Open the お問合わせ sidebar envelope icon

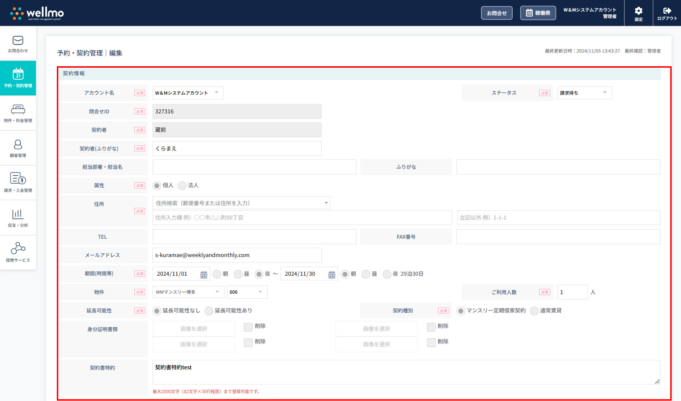[18, 40]
